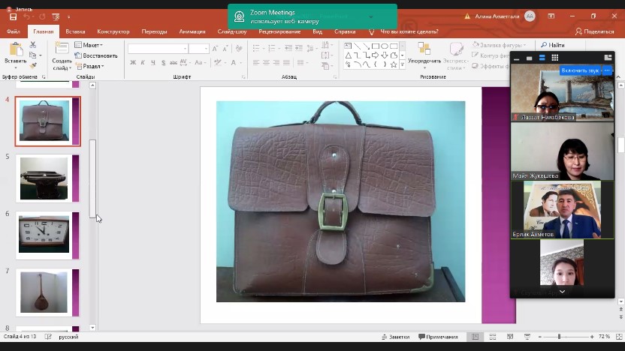Click the Share (Поделиться) button
Screen dimensions: 625x351
tap(594, 31)
